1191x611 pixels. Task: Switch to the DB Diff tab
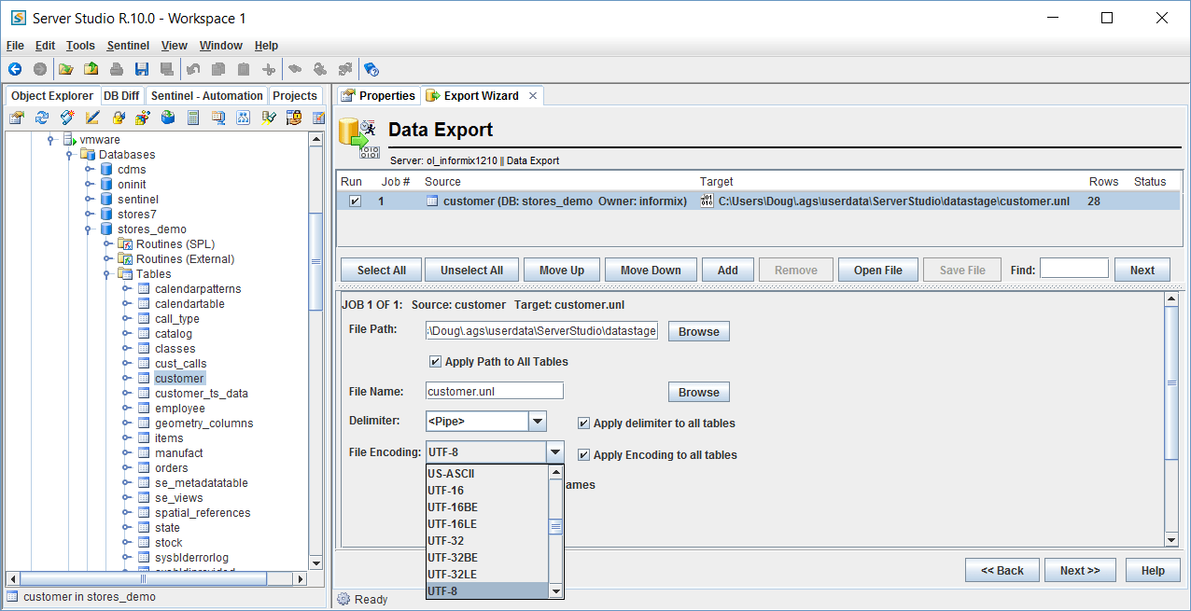(121, 96)
